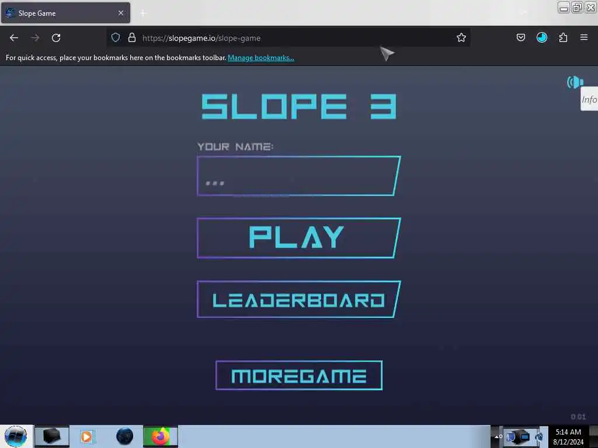Click the MOREGAME button
The height and width of the screenshot is (448, 598).
click(x=298, y=376)
